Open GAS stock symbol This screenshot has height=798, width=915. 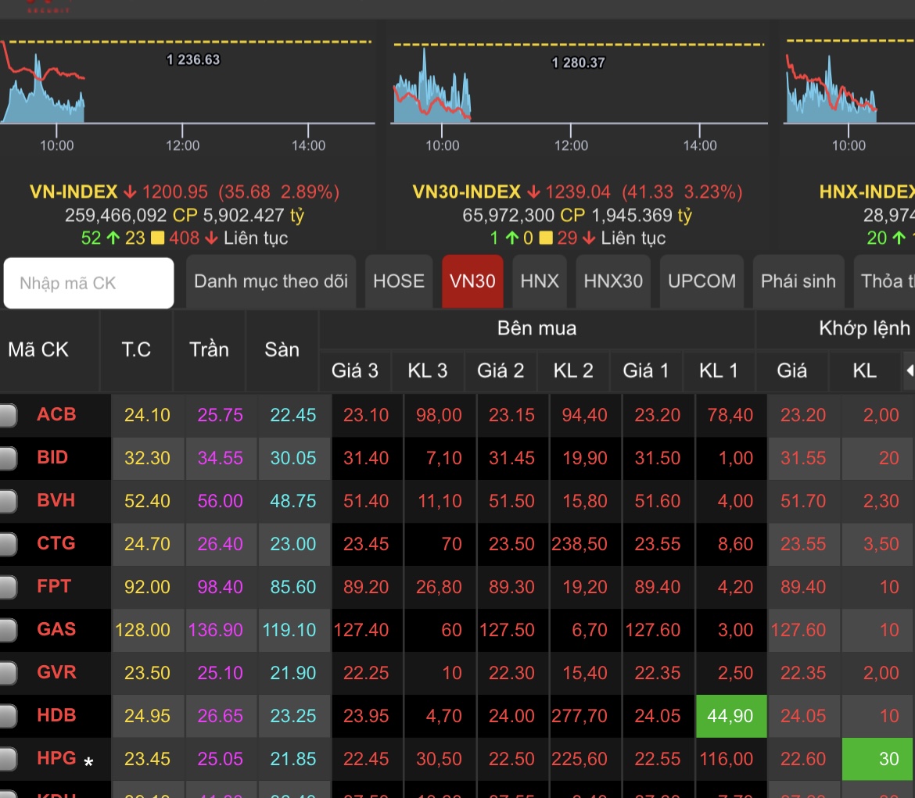pos(56,629)
